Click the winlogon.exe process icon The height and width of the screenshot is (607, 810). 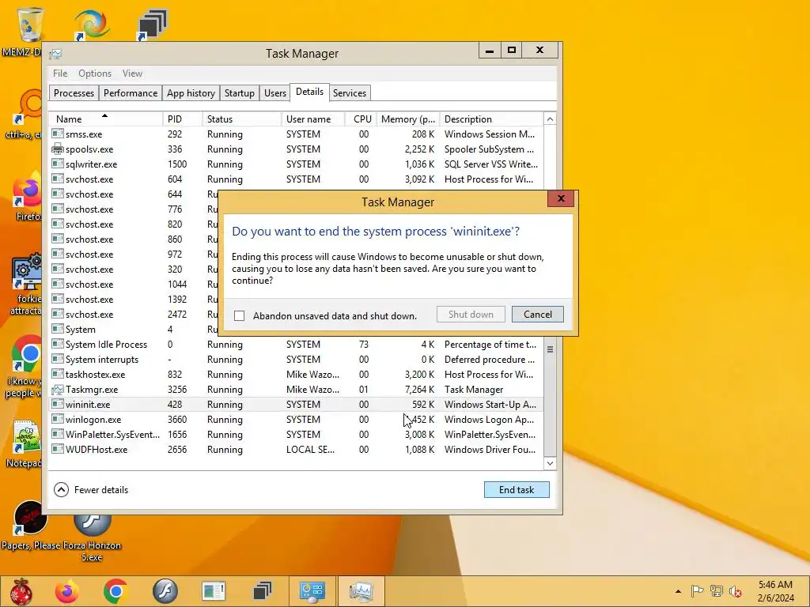57,419
